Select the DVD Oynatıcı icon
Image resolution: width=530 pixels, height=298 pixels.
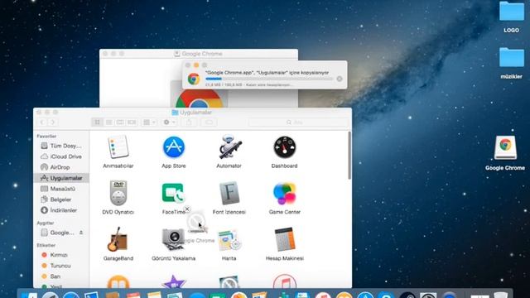(x=118, y=193)
